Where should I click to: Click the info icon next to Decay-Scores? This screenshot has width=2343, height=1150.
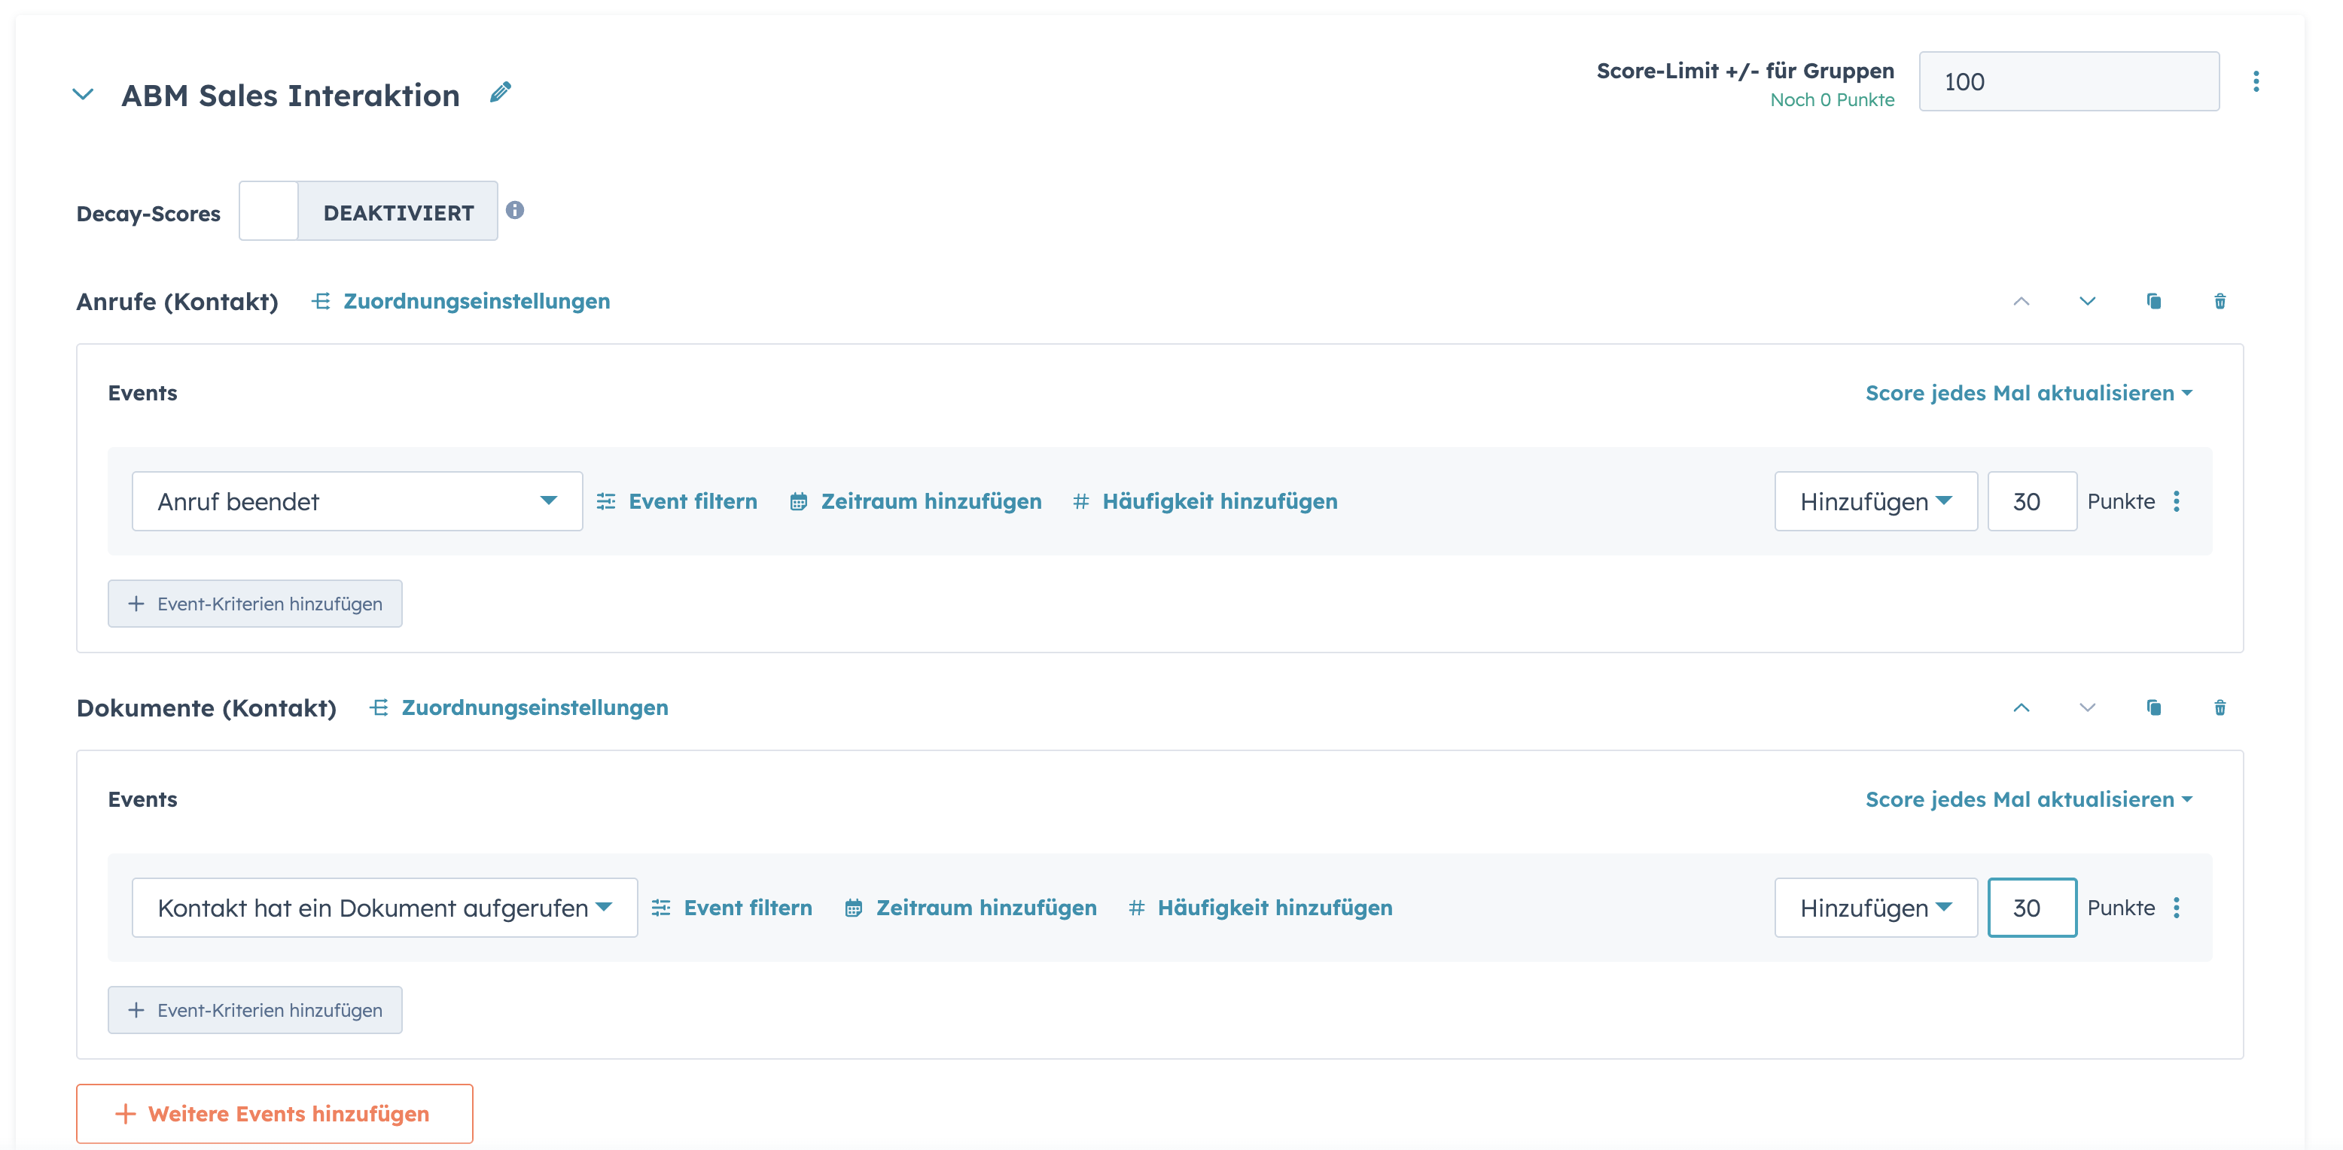point(516,209)
